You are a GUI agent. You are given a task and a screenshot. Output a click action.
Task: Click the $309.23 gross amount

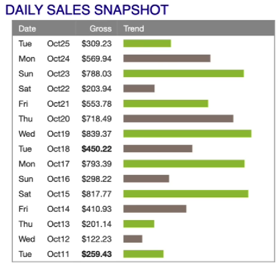96,44
